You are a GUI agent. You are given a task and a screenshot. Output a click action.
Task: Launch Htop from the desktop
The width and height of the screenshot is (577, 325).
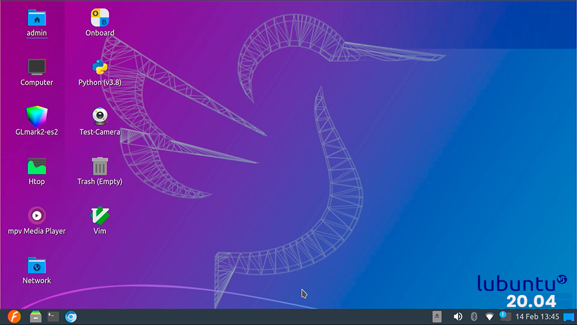coord(37,166)
